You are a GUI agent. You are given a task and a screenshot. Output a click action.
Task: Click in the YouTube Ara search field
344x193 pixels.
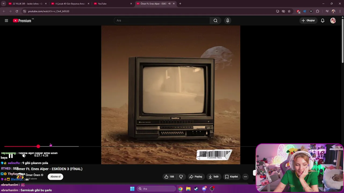162,21
